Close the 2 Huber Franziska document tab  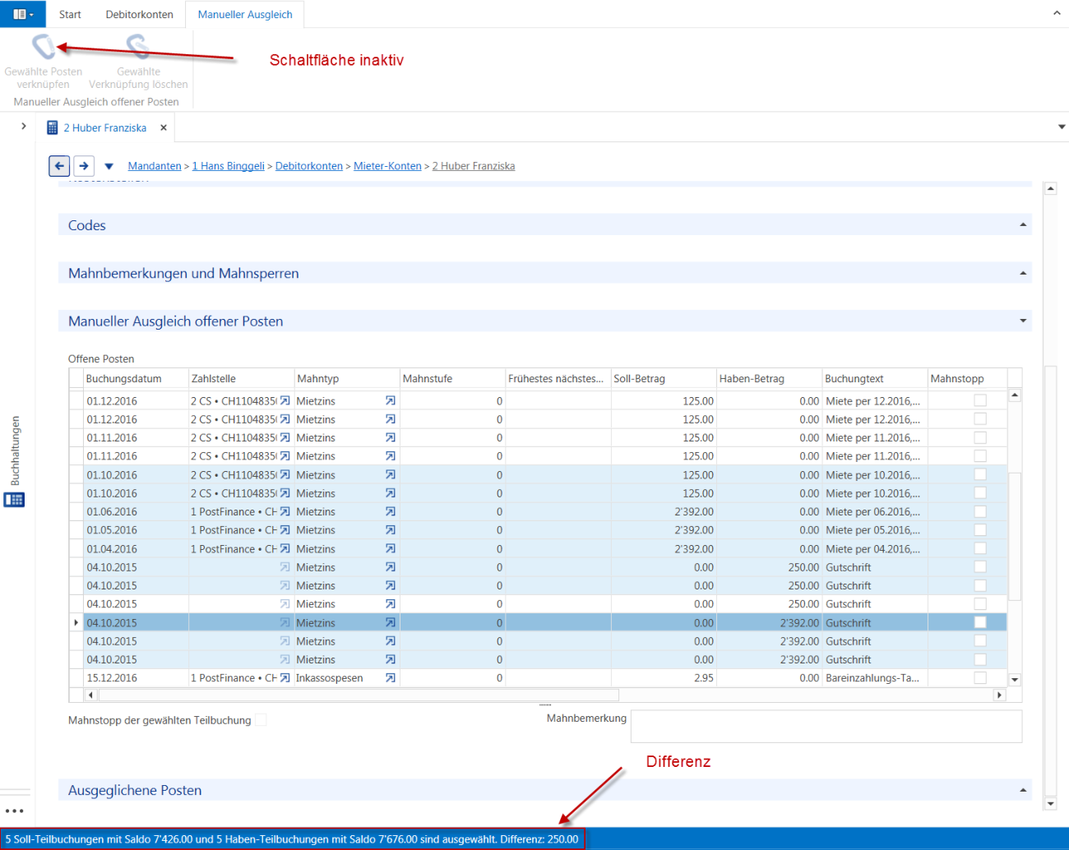pyautogui.click(x=164, y=127)
